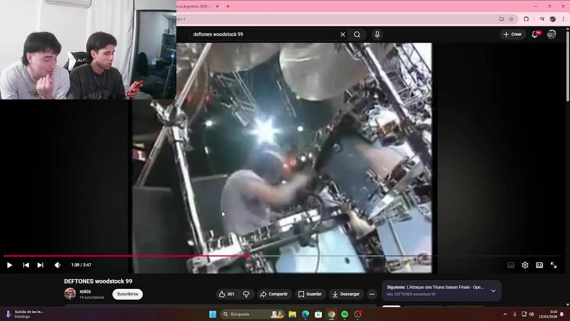This screenshot has height=321, width=570.
Task: Open the clock showing 13/03/2026
Action: coord(548,314)
